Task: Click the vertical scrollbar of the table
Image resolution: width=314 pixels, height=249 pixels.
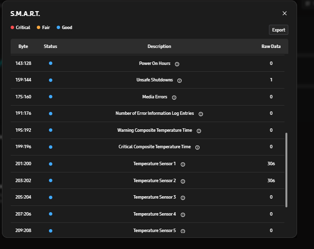Action: pyautogui.click(x=286, y=170)
